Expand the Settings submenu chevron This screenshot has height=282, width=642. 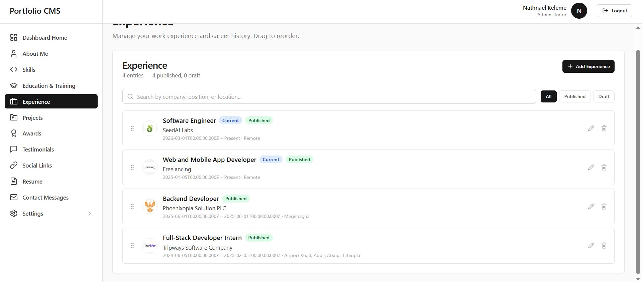pos(89,214)
